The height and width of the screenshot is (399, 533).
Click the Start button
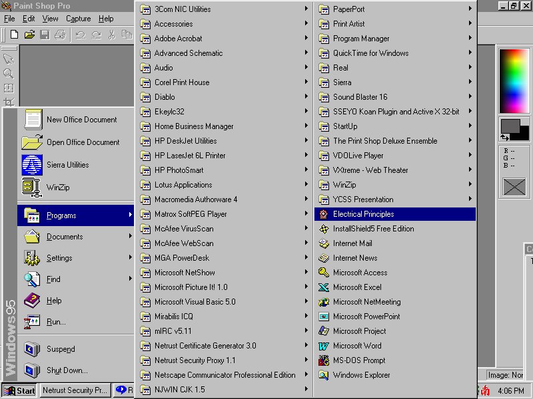click(19, 390)
